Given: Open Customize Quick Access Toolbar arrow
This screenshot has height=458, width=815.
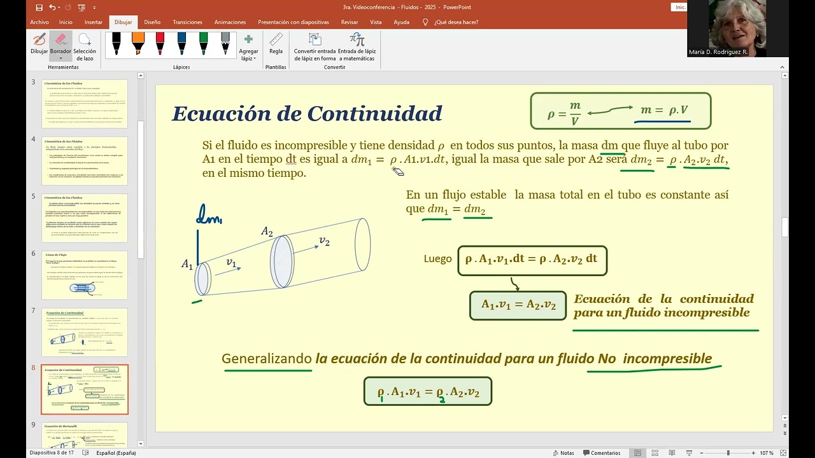Looking at the screenshot, I should pos(94,8).
